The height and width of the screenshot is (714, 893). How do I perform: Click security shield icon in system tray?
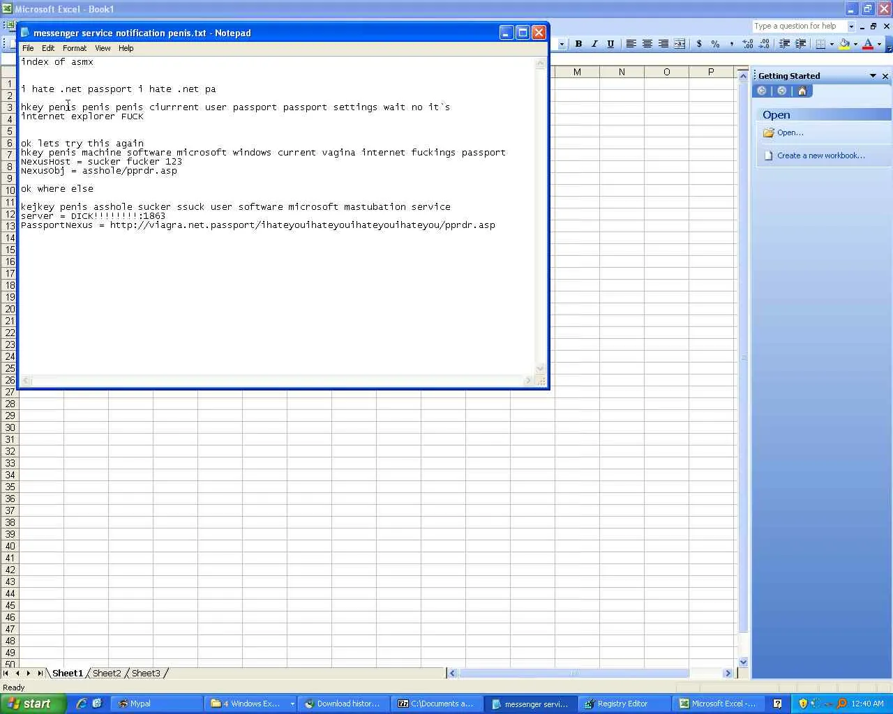[803, 704]
